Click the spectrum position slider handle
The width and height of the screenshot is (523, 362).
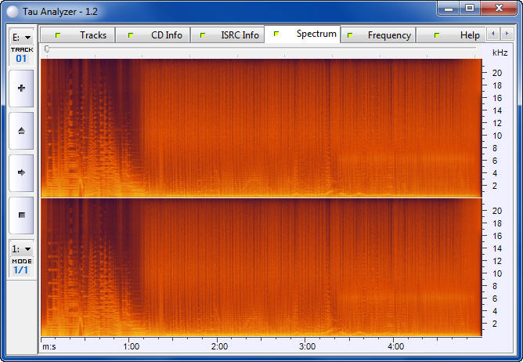[47, 49]
